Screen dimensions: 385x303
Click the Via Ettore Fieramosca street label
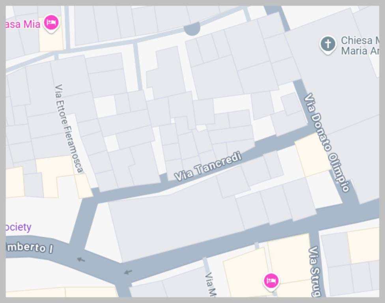[x=69, y=128]
